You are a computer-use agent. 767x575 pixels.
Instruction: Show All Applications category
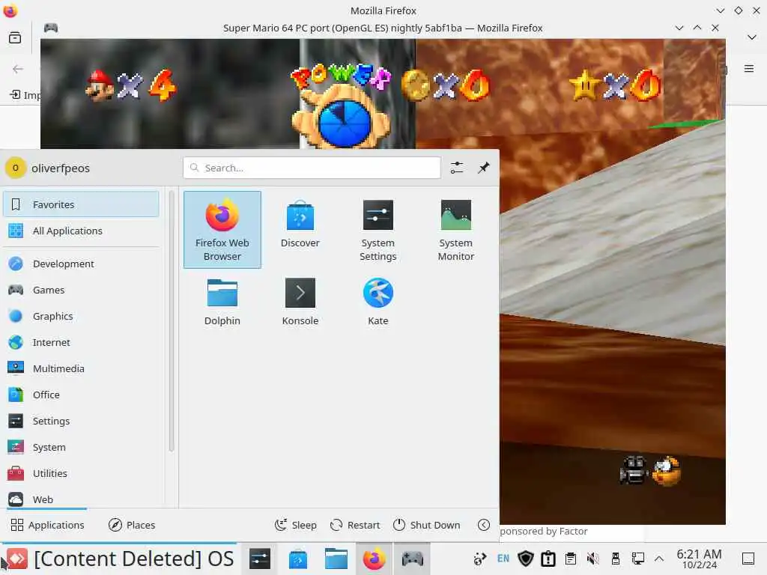(81, 231)
